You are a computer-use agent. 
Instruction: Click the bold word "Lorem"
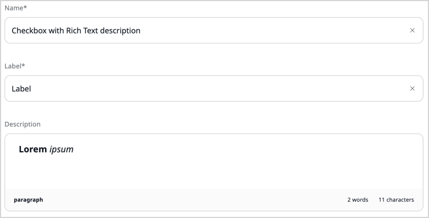33,149
